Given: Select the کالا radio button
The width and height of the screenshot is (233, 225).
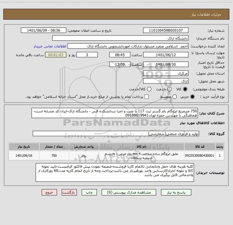Looking at the screenshot, I should tap(185, 89).
